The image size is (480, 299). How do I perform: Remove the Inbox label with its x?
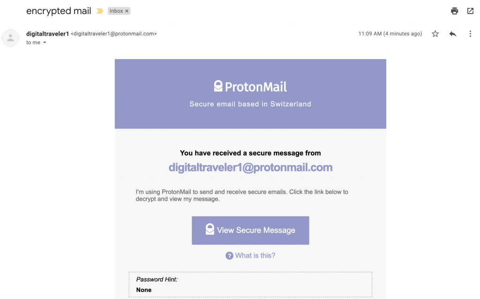coord(127,11)
